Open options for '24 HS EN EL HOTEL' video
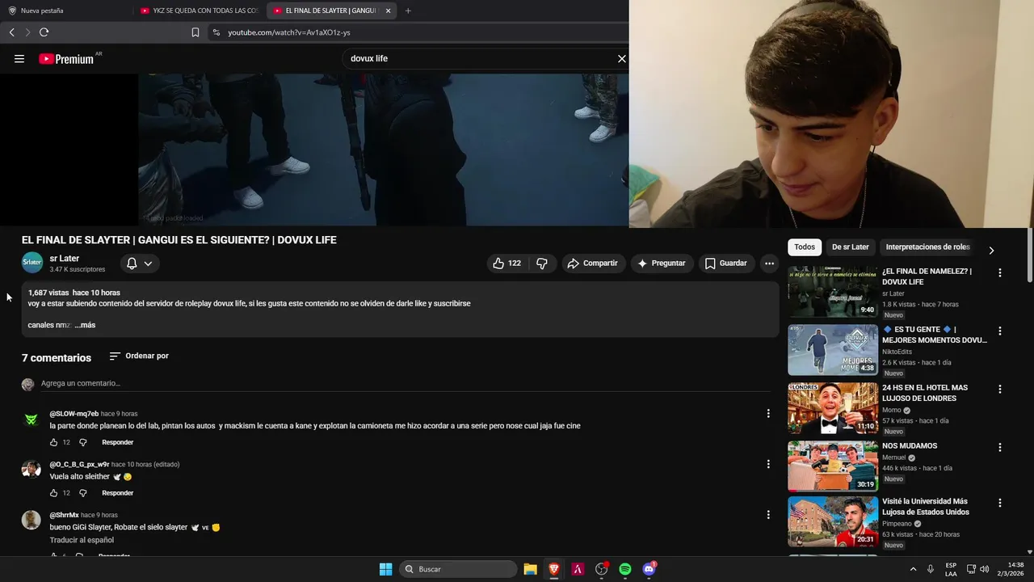The height and width of the screenshot is (582, 1034). pos(999,390)
